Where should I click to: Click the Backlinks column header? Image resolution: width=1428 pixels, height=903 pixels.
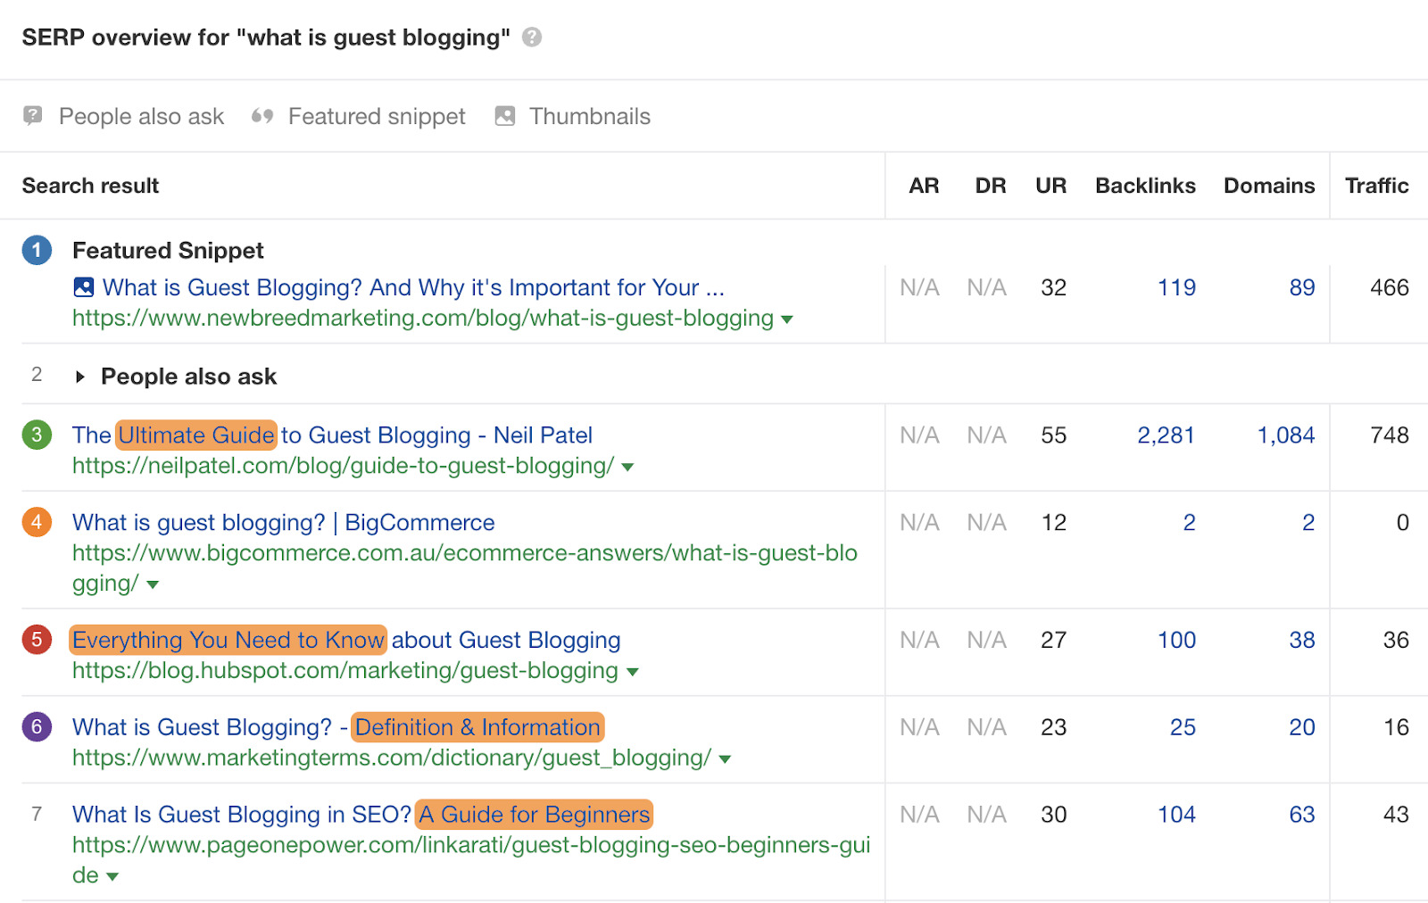pyautogui.click(x=1145, y=186)
